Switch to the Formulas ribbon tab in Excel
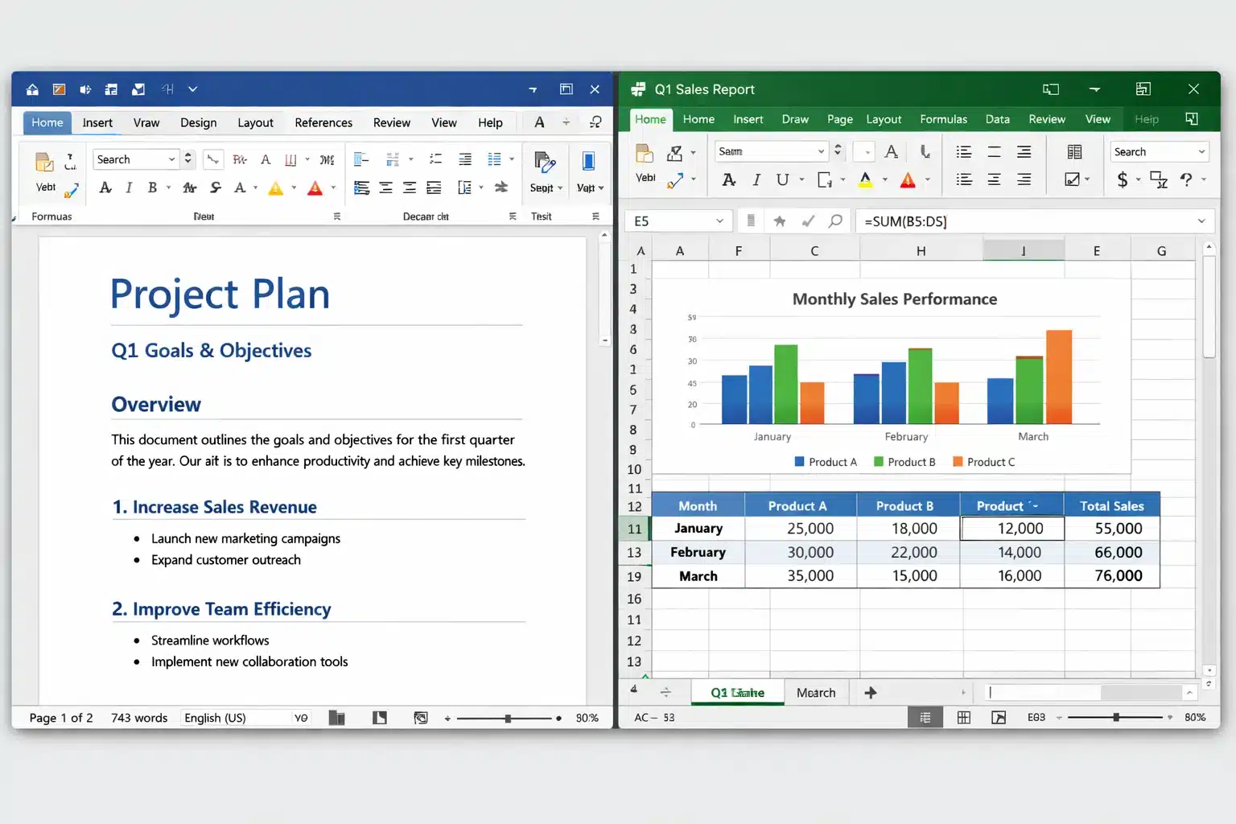Screen dimensions: 1236x824 [943, 119]
